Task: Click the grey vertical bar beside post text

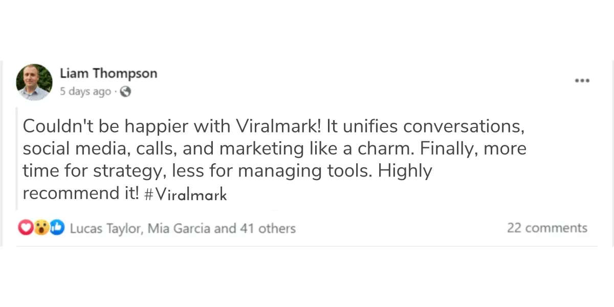Action: [17, 159]
